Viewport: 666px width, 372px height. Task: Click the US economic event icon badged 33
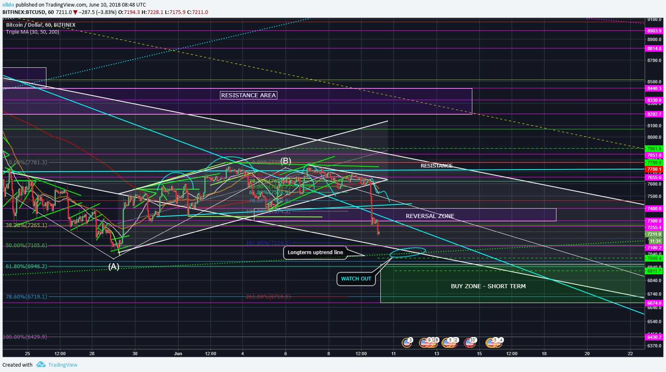pyautogui.click(x=470, y=342)
